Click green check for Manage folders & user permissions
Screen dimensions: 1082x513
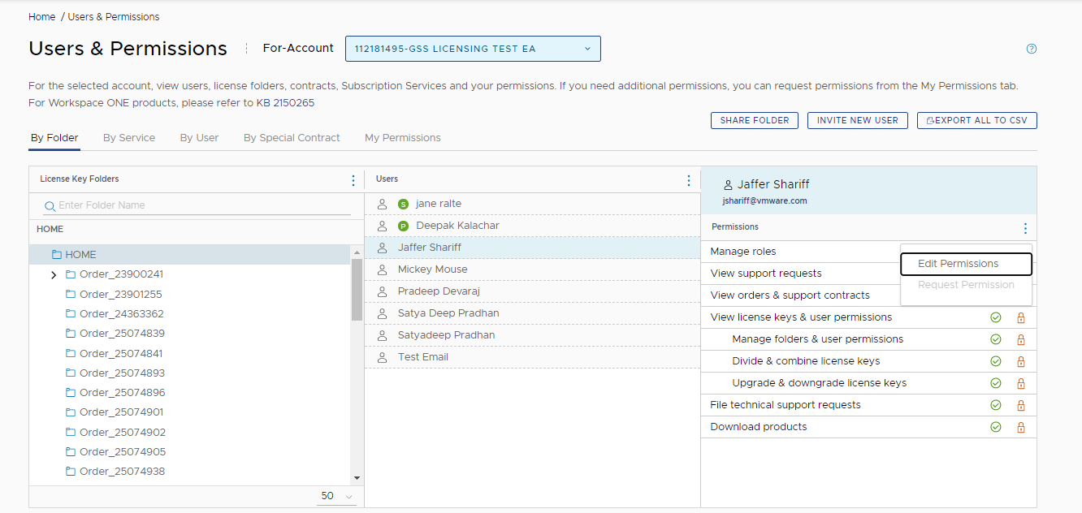(x=996, y=339)
